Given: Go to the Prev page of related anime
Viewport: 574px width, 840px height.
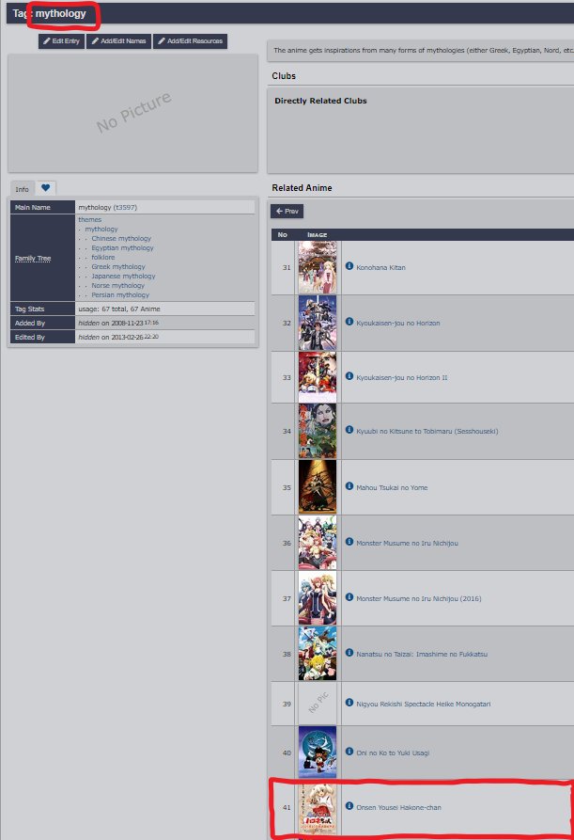Looking at the screenshot, I should 287,211.
